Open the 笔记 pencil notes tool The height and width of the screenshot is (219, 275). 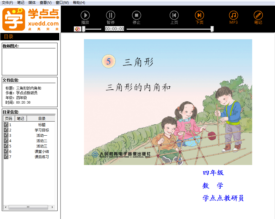pyautogui.click(x=258, y=18)
